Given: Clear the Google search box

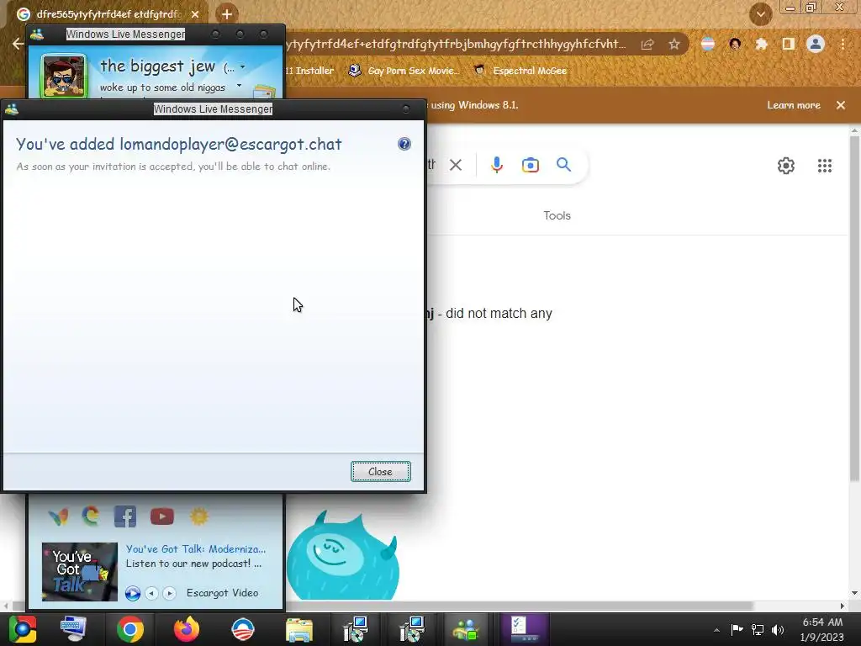Looking at the screenshot, I should point(456,165).
